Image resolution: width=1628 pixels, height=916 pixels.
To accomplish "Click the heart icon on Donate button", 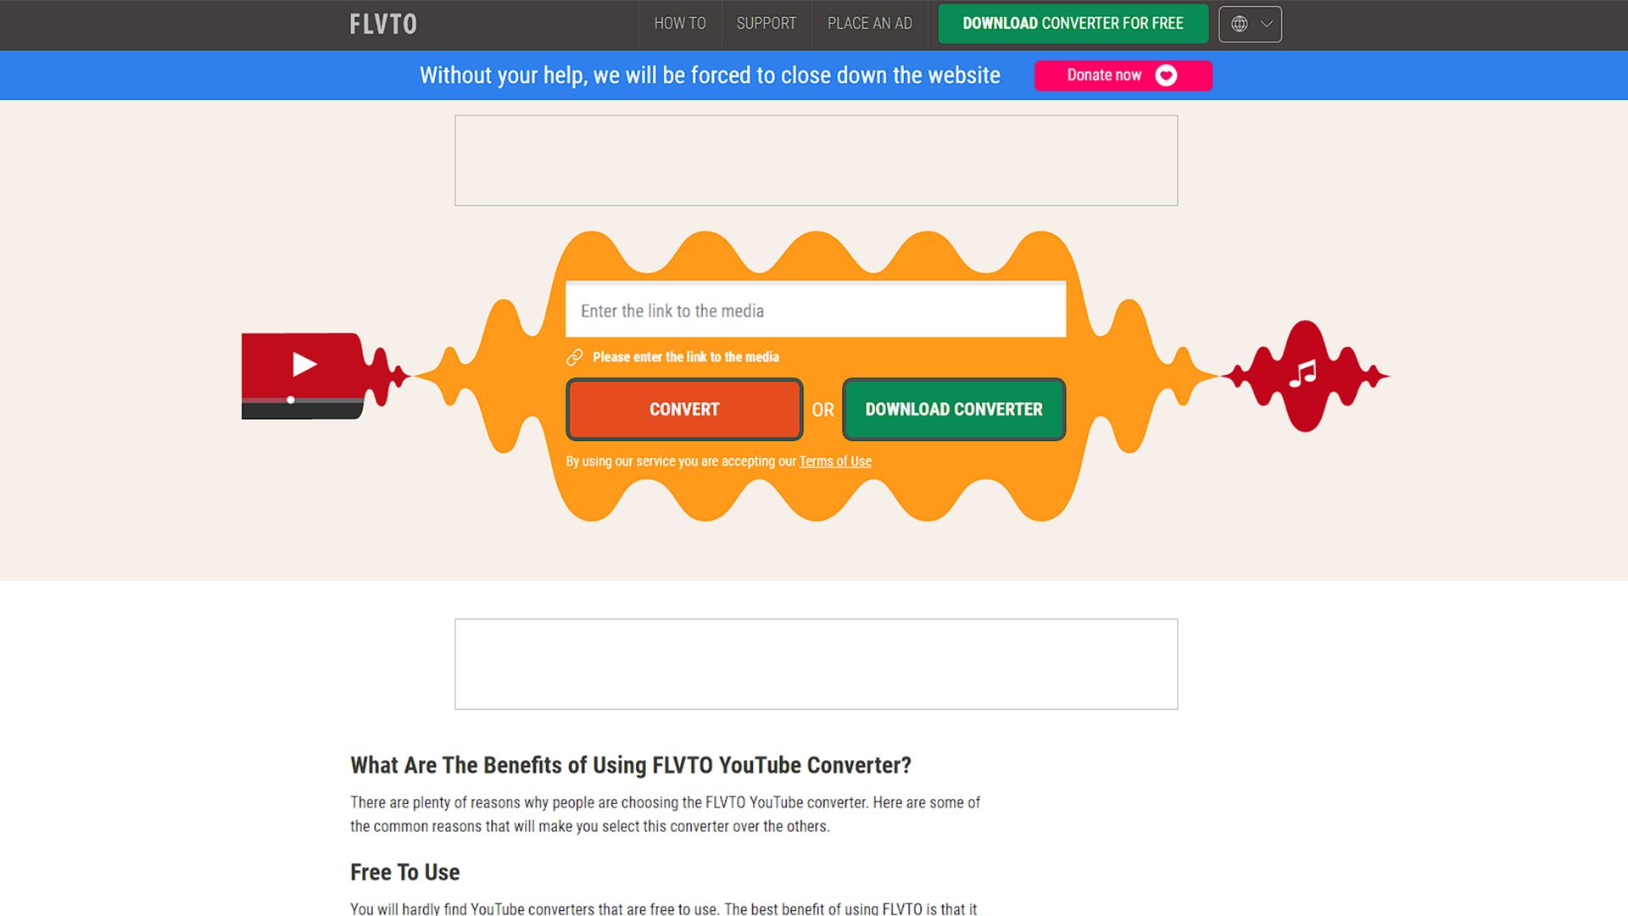I will 1169,75.
